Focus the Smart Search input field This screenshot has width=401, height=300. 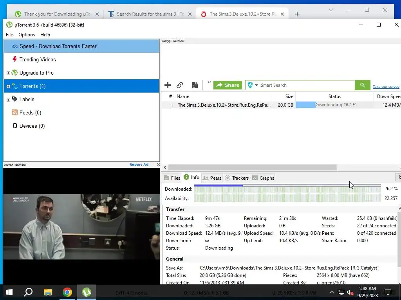pyautogui.click(x=307, y=85)
